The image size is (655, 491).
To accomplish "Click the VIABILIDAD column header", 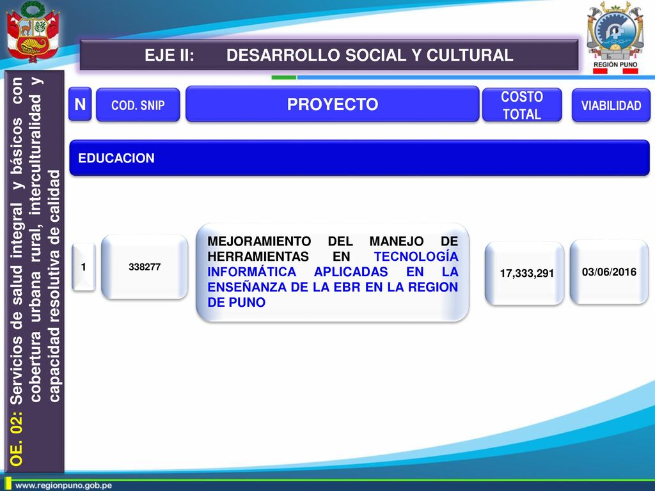I will [611, 105].
